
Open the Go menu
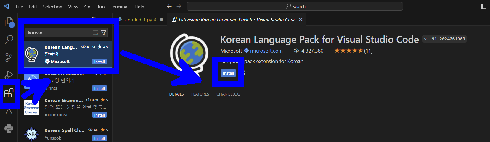(x=87, y=7)
